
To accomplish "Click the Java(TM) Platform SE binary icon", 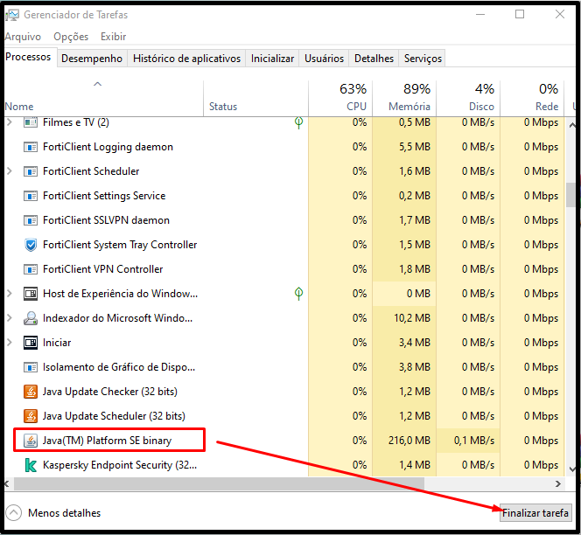I will click(x=31, y=441).
